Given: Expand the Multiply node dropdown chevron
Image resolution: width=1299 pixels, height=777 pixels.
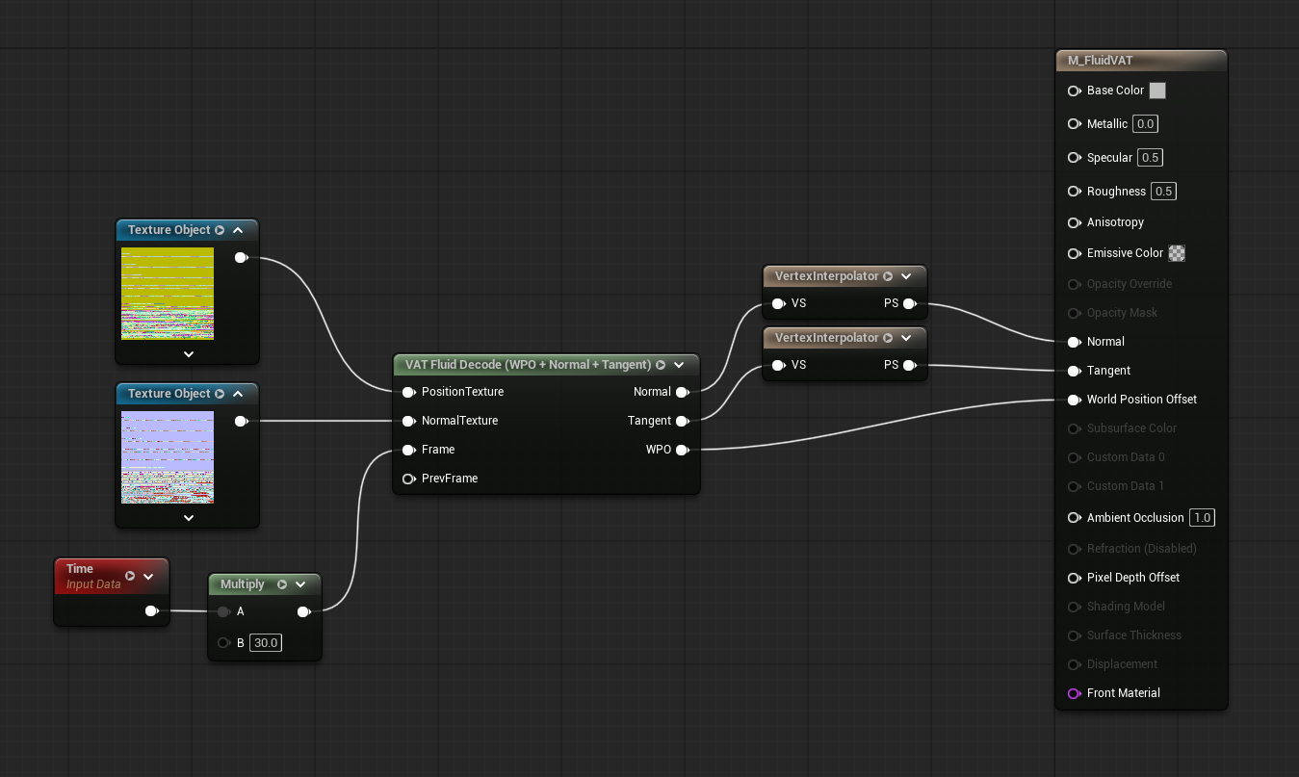Looking at the screenshot, I should coord(300,584).
